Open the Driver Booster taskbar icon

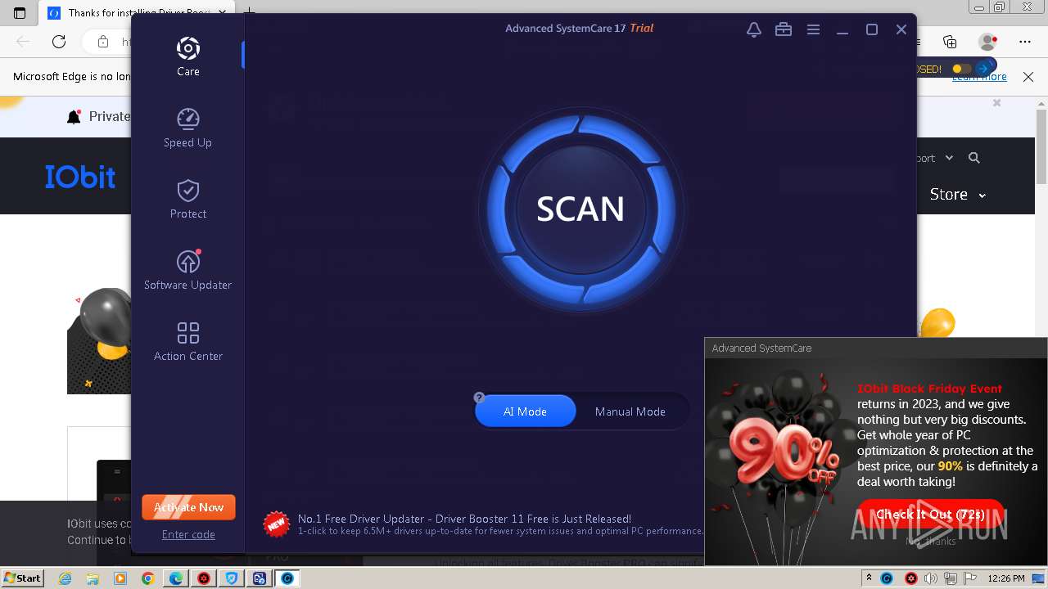click(x=204, y=578)
